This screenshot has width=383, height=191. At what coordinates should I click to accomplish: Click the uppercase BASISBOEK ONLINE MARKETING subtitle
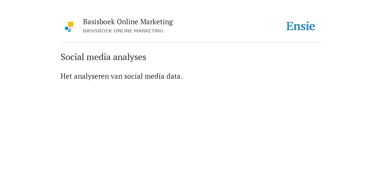tap(123, 31)
